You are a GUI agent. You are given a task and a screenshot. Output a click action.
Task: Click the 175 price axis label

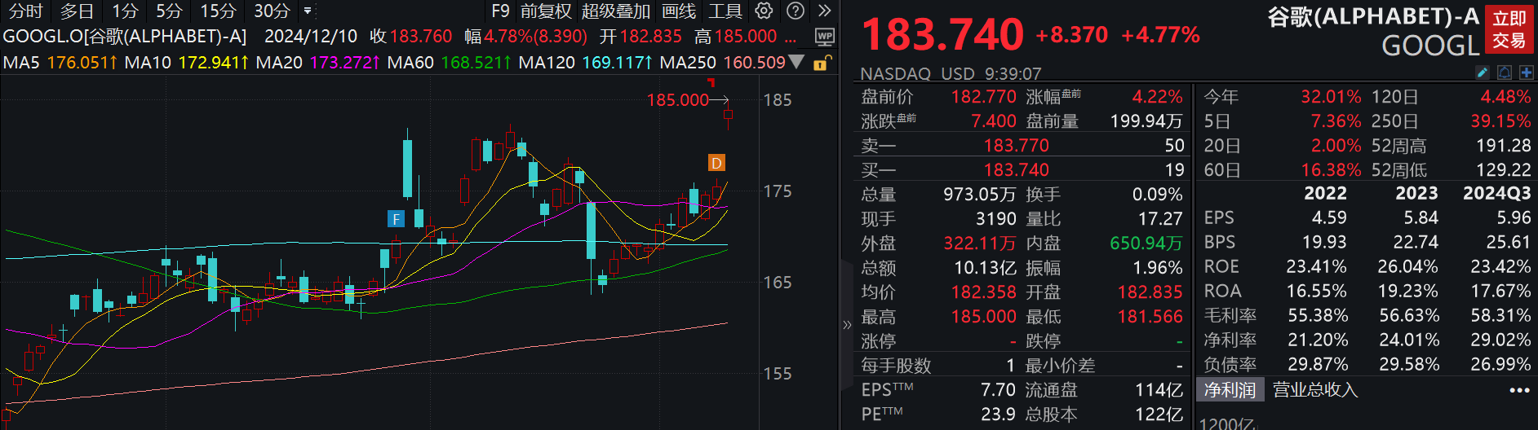click(777, 191)
